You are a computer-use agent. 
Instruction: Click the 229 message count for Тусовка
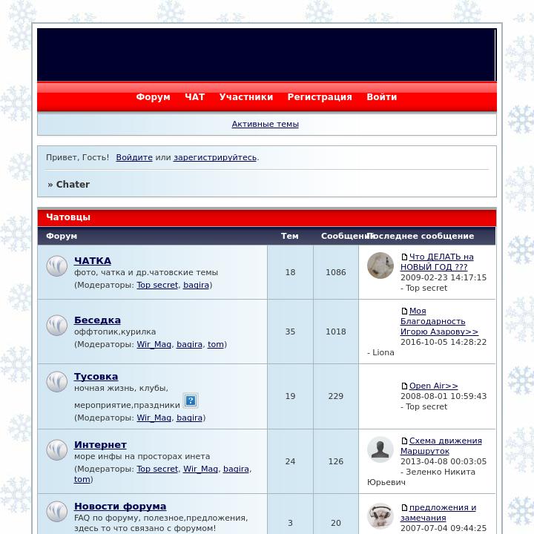pyautogui.click(x=336, y=396)
